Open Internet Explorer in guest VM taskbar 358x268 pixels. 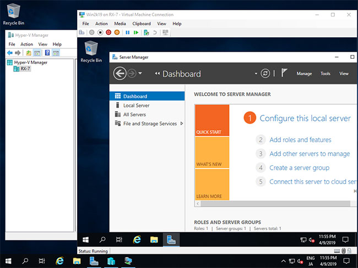pos(137,239)
